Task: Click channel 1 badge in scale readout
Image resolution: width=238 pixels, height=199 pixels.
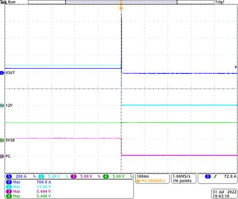Action: coord(9,176)
